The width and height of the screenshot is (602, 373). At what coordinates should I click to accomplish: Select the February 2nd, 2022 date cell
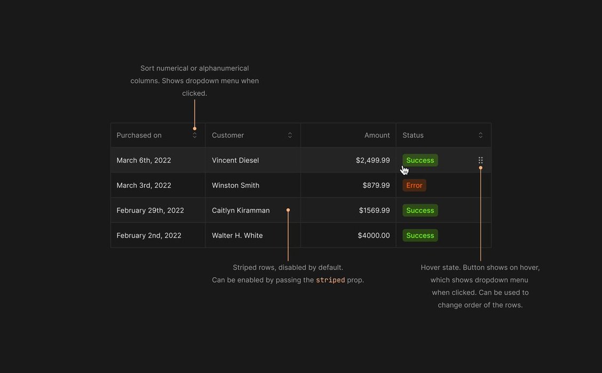coord(149,236)
